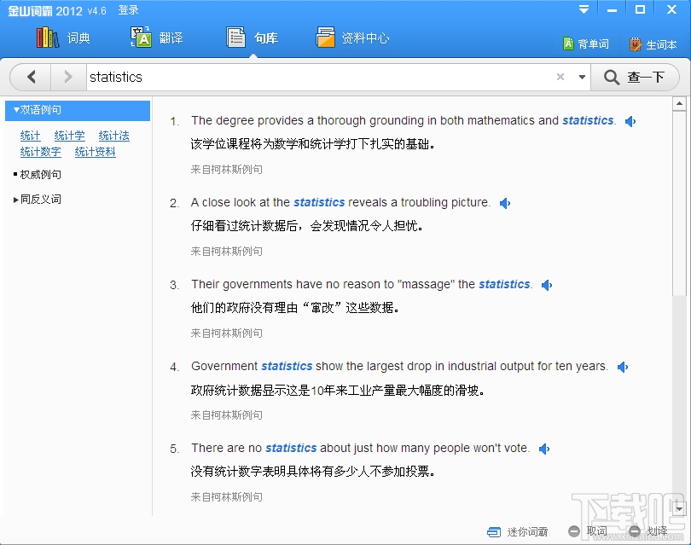
Task: Click 登录 to log in
Action: (x=128, y=10)
